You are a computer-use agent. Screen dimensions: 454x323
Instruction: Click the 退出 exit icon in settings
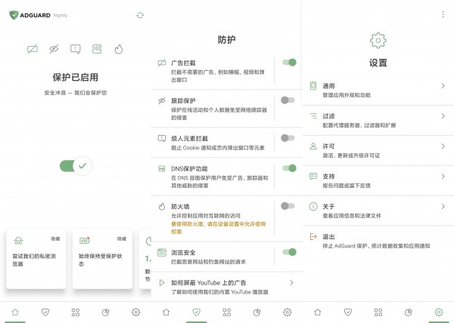313,237
